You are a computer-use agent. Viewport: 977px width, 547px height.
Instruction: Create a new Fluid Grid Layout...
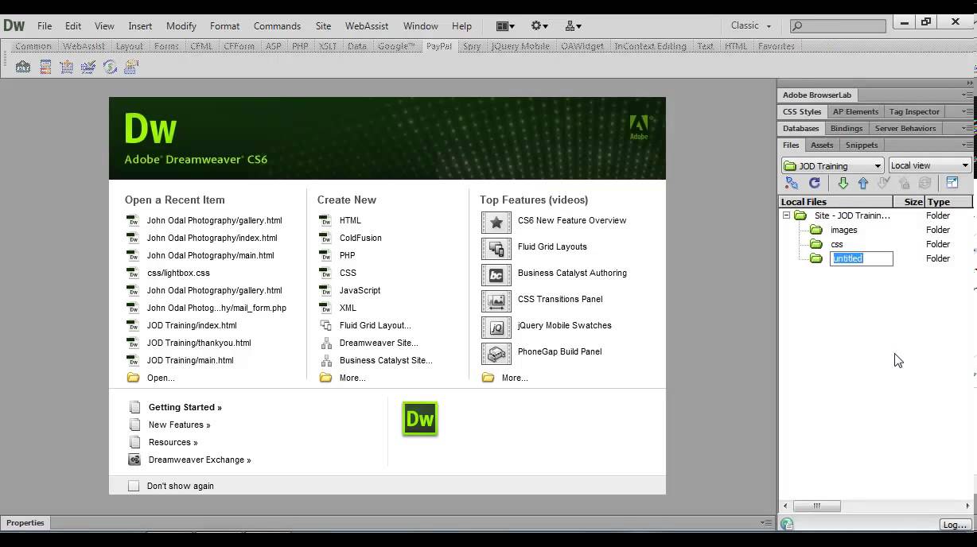coord(376,325)
